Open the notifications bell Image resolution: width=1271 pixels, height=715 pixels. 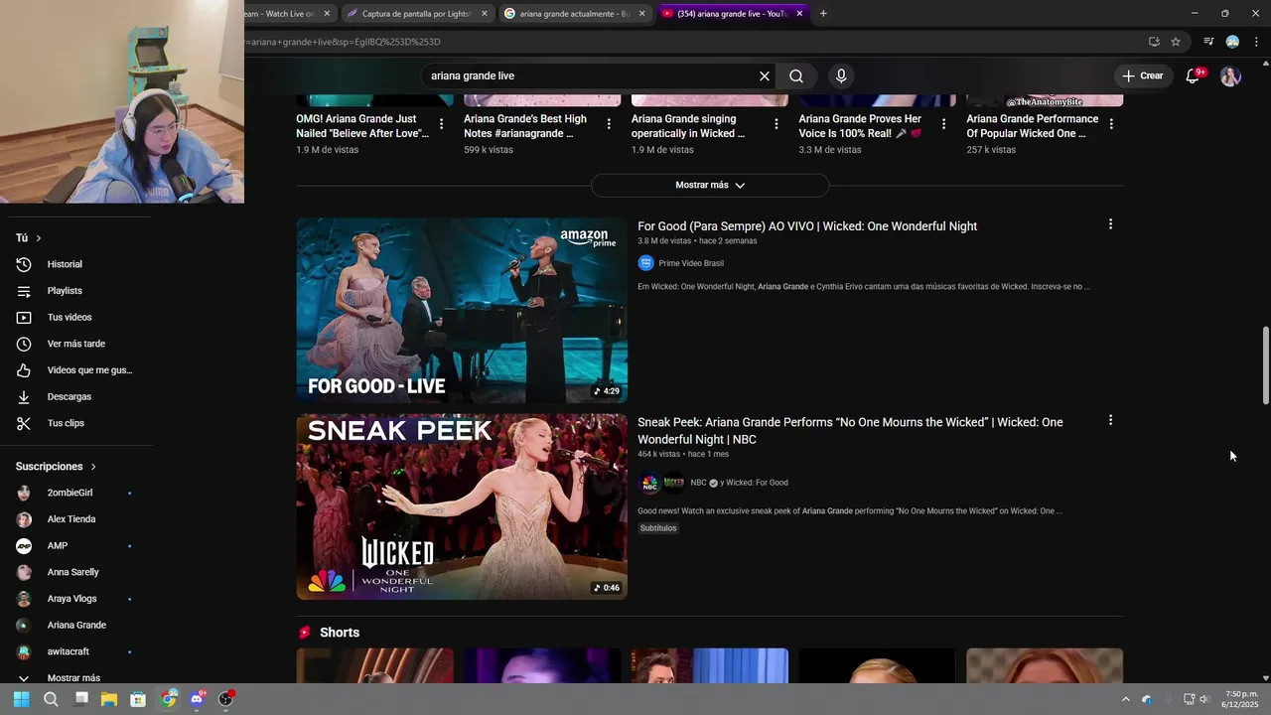pos(1194,75)
